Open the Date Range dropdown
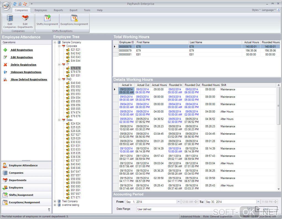Image resolution: width=282 pixels, height=219 pixels. pos(249,209)
